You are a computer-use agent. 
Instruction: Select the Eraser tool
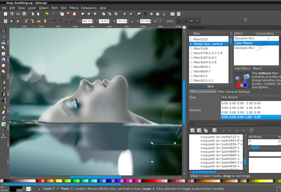(x=3, y=112)
